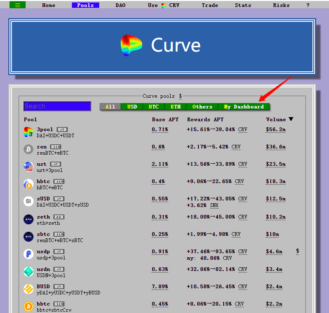The width and height of the screenshot is (329, 313).
Task: Click the BUSD pool icon
Action: point(29,289)
